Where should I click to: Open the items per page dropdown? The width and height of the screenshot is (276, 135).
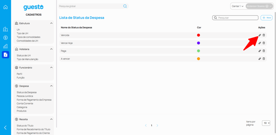[266, 123]
